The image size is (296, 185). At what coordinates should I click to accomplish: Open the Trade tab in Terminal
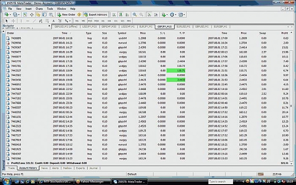click(11, 168)
